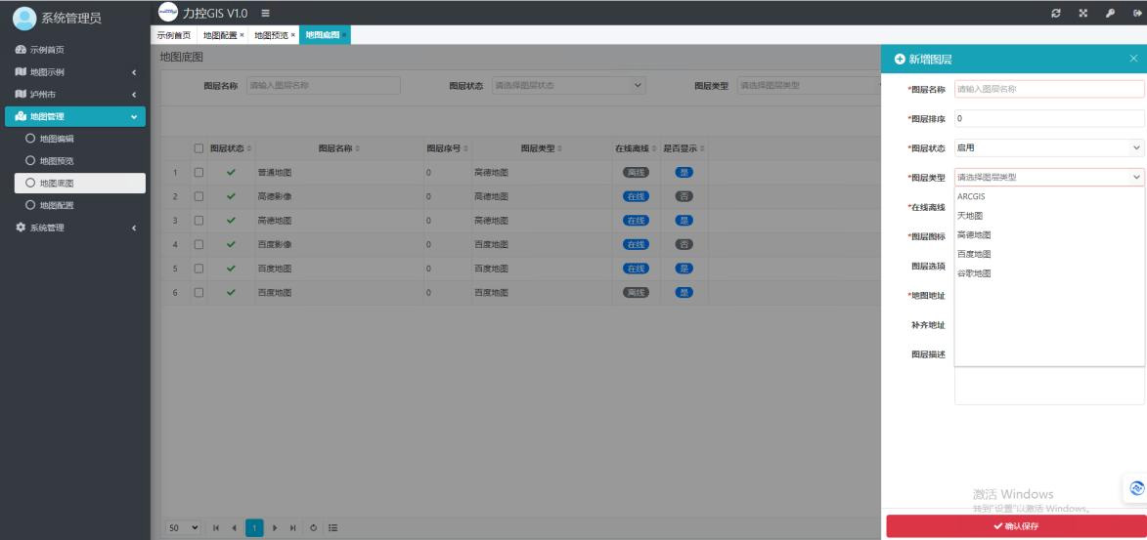Choose 天地图 from the layer type list
Image resolution: width=1147 pixels, height=540 pixels.
click(x=970, y=216)
